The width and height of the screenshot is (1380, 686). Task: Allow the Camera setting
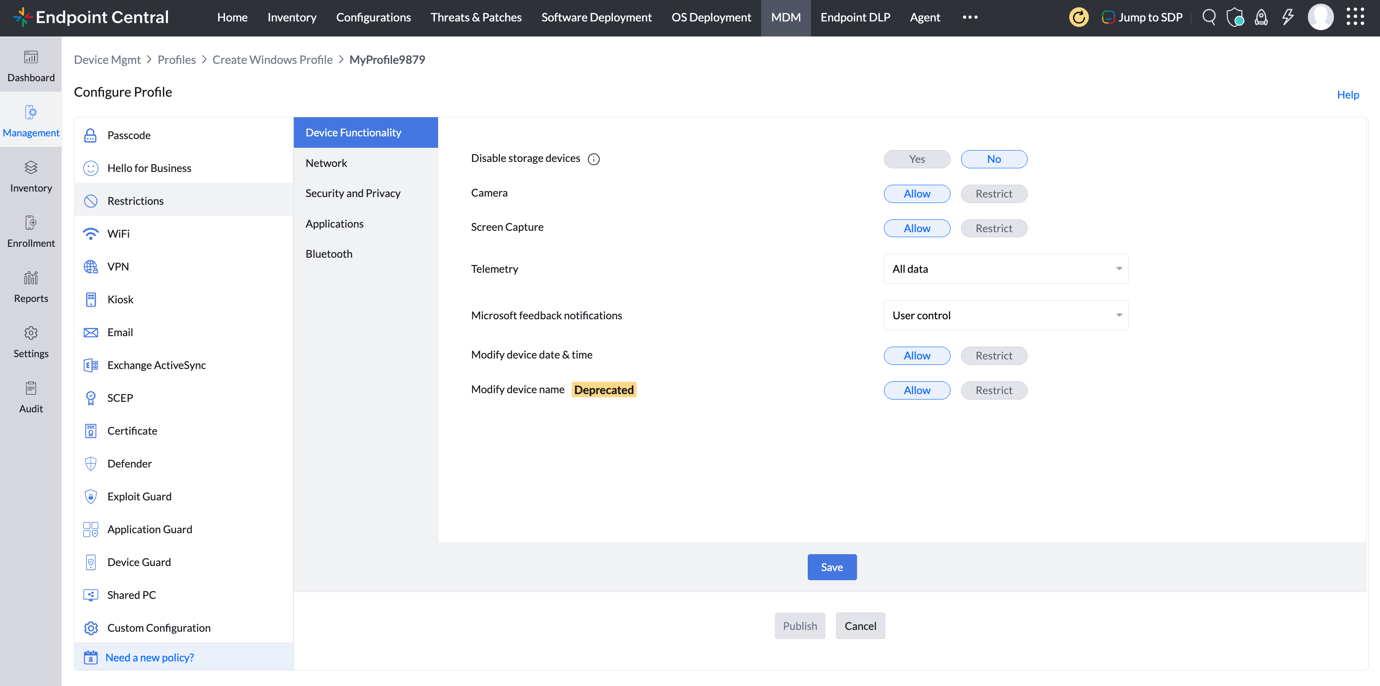pyautogui.click(x=917, y=194)
